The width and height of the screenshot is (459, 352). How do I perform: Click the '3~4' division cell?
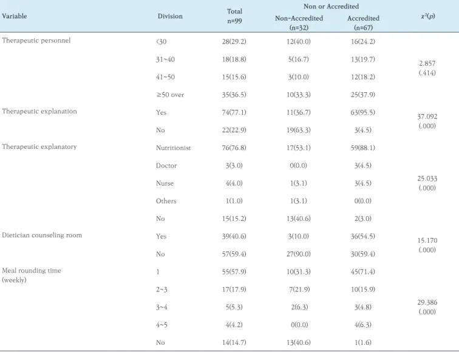161,307
